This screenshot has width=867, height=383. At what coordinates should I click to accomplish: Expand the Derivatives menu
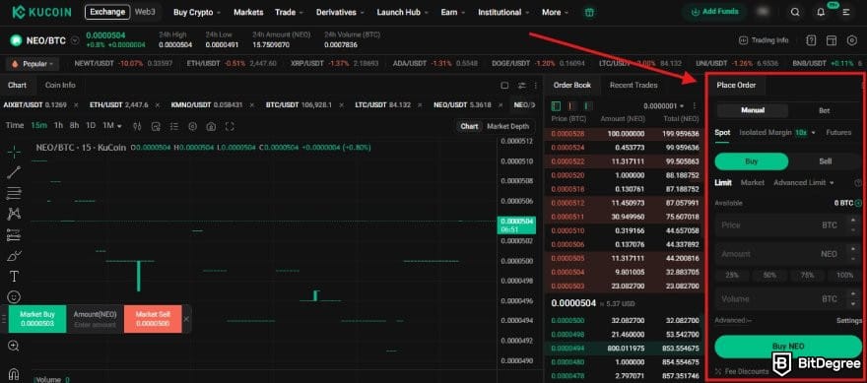[340, 12]
